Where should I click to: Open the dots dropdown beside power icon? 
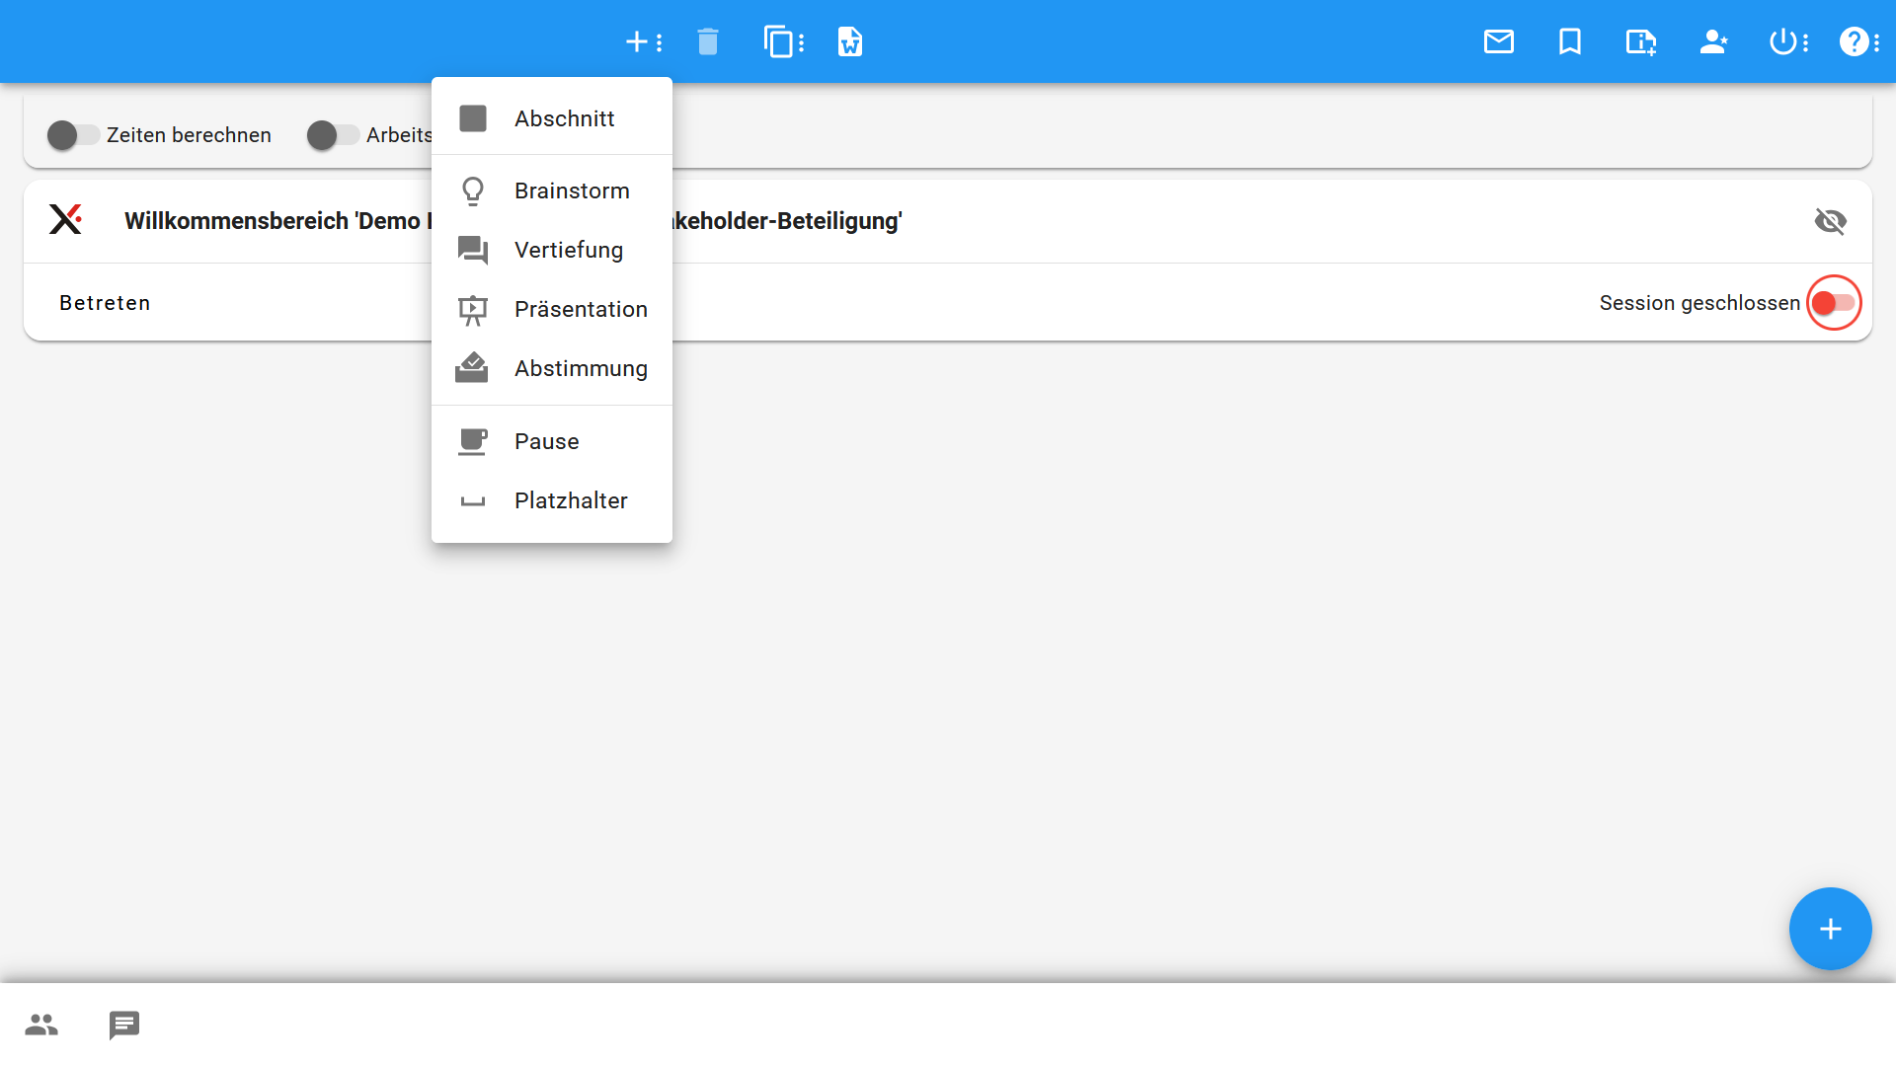[x=1805, y=42]
